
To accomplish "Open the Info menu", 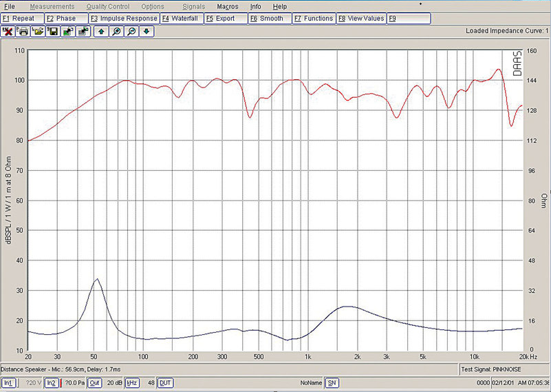I will click(x=255, y=6).
